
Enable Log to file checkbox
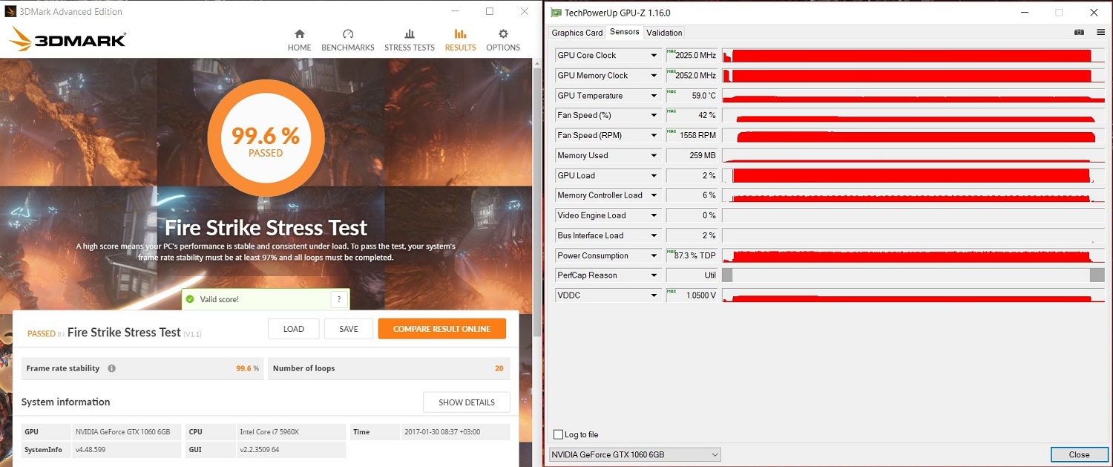[558, 434]
